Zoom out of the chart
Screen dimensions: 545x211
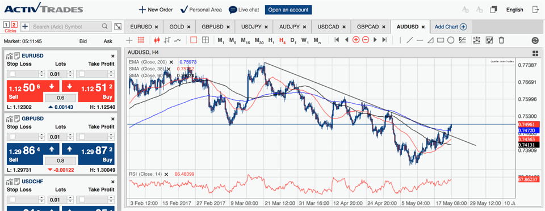(365, 40)
